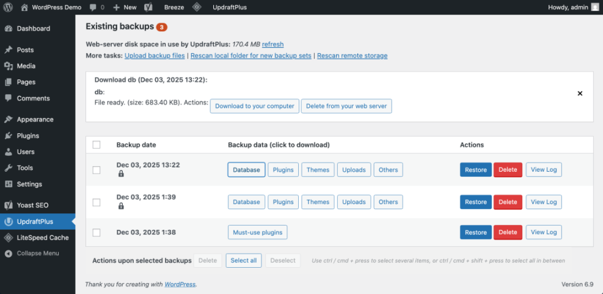603x294 pixels.
Task: Click the Version 6.9 footer text
Action: pos(577,284)
